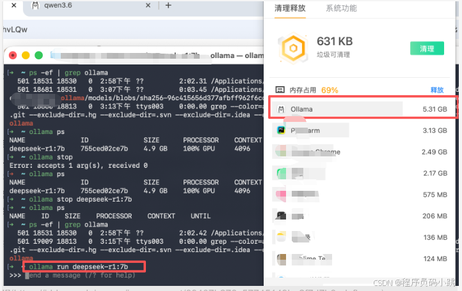The height and width of the screenshot is (291, 462).
Task: Click the app icon in the 206 MB row
Action: (281, 216)
